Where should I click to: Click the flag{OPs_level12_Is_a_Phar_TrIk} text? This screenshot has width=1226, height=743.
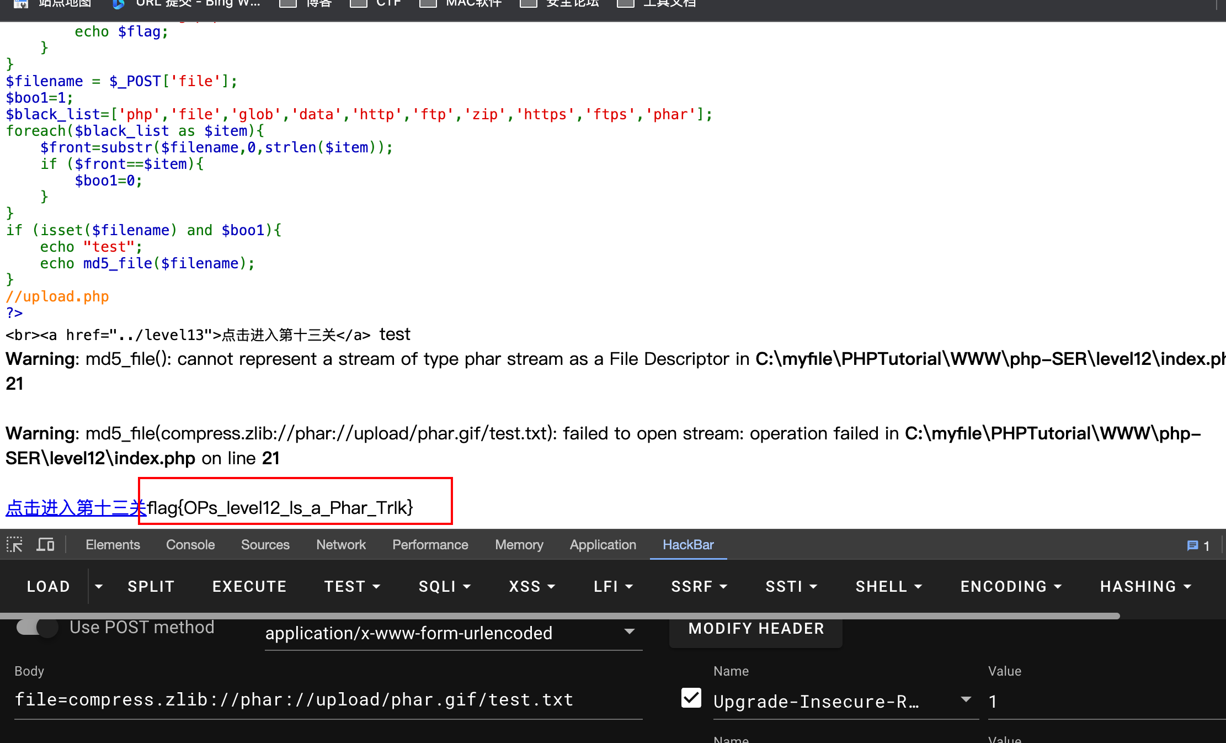280,507
